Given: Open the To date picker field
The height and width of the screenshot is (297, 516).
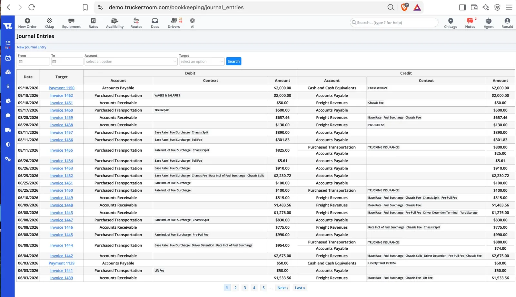Looking at the screenshot, I should pos(67,62).
